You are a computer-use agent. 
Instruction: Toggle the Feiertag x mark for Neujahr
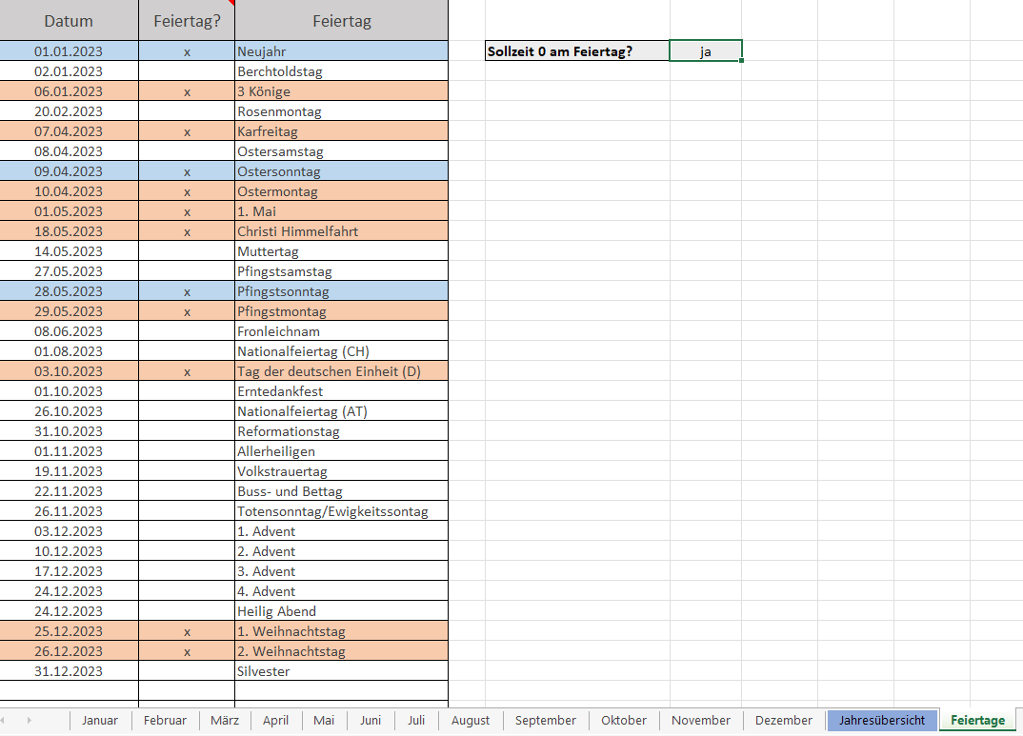[187, 51]
